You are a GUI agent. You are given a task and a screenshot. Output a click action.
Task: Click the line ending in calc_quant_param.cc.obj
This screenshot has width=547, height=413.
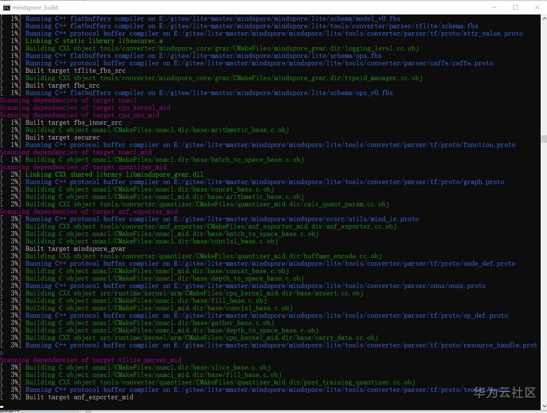click(194, 204)
